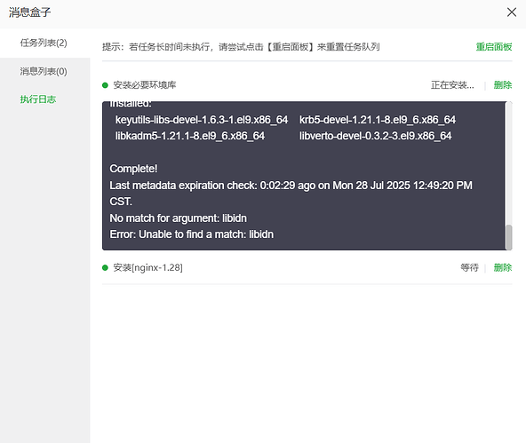The image size is (526, 443).
Task: Click the upper track of the log scrollbar
Action: pyautogui.click(x=508, y=162)
